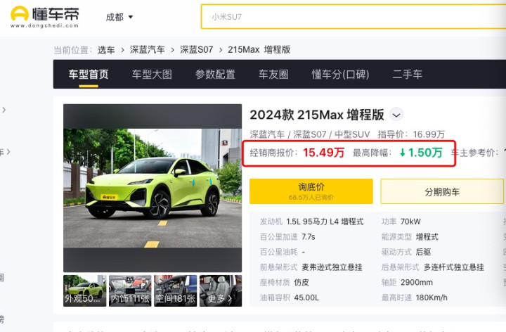This screenshot has height=332, width=506.
Task: Click the 前悬架形式 麦弗逊式独立悬挂 spec
Action: click(311, 267)
